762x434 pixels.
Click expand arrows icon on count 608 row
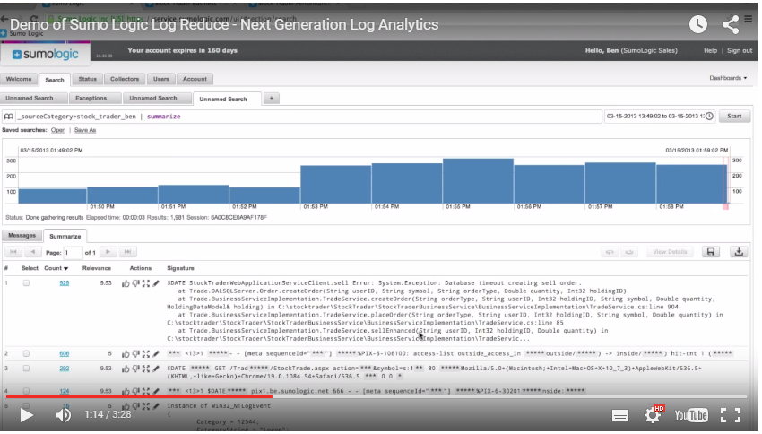click(x=146, y=354)
